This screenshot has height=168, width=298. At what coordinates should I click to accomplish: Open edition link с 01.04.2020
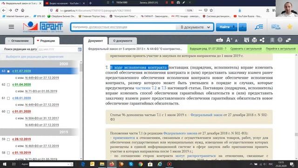click(21, 84)
